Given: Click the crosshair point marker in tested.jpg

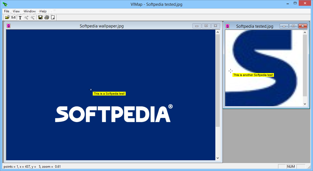Looking at the screenshot, I should pyautogui.click(x=230, y=71).
